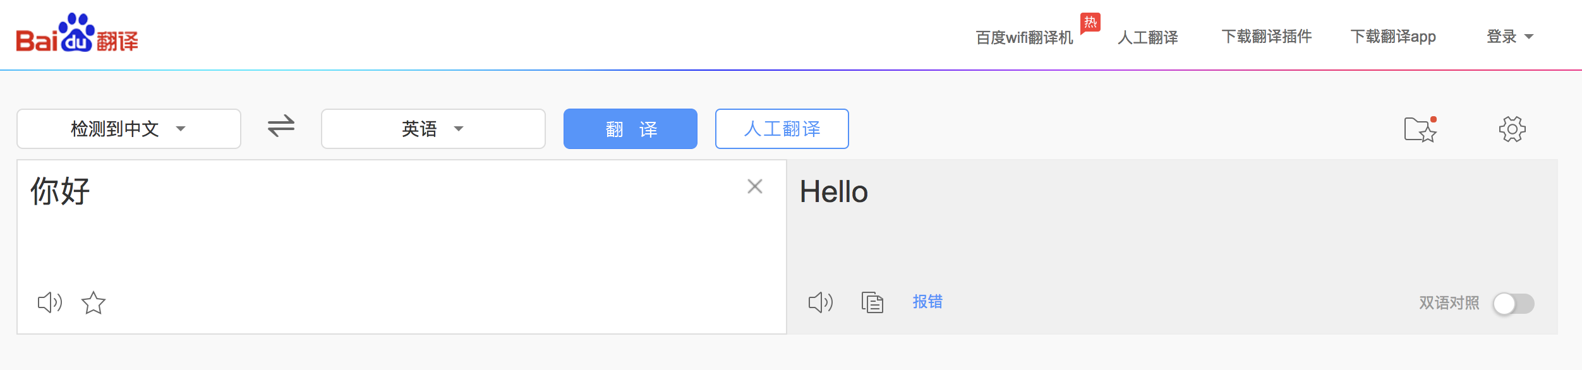Screen dimensions: 1582x370
Task: Open 下载翻译插件 in top navigation
Action: click(1267, 37)
